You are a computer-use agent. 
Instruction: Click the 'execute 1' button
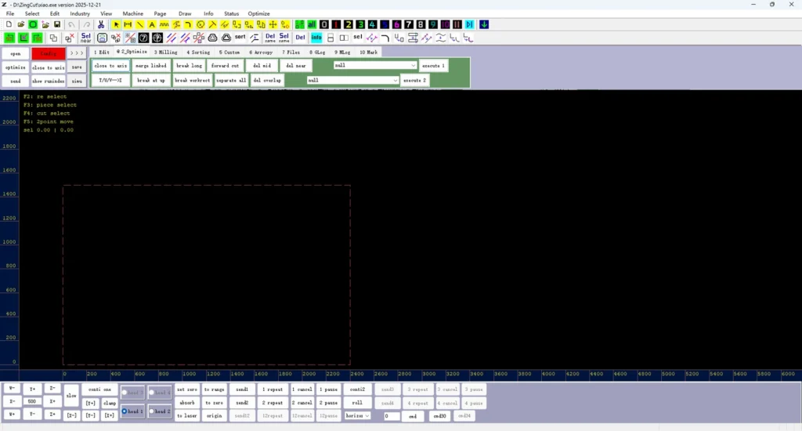pos(433,66)
